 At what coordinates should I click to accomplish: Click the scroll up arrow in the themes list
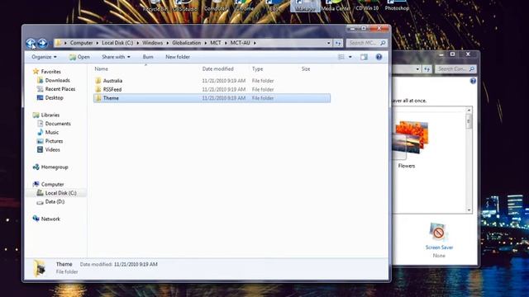point(469,110)
